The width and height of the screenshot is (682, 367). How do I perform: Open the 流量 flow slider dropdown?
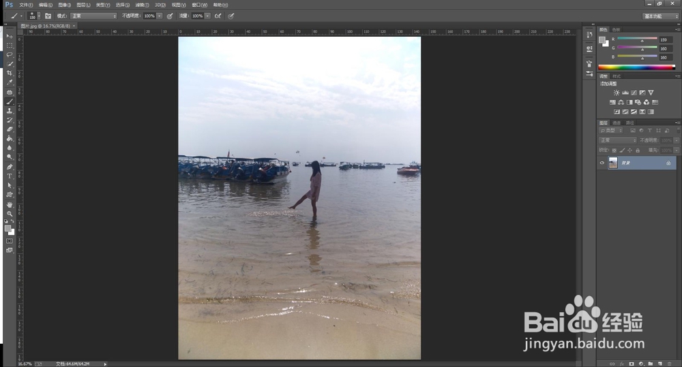(207, 16)
